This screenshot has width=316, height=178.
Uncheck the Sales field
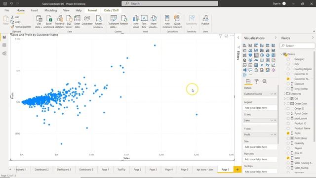click(288, 158)
